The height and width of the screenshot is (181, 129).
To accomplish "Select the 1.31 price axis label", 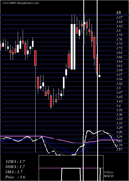I will (x=120, y=123).
